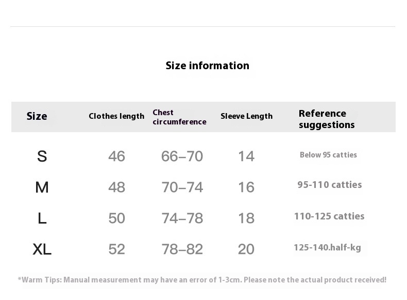
Task: Click the Warm Tips measurement note
Action: 202,280
